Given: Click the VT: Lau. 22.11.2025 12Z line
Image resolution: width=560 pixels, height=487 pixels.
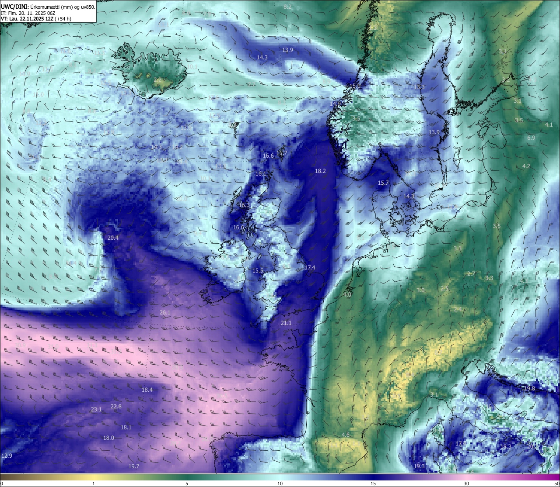Looking at the screenshot, I should coord(36,19).
